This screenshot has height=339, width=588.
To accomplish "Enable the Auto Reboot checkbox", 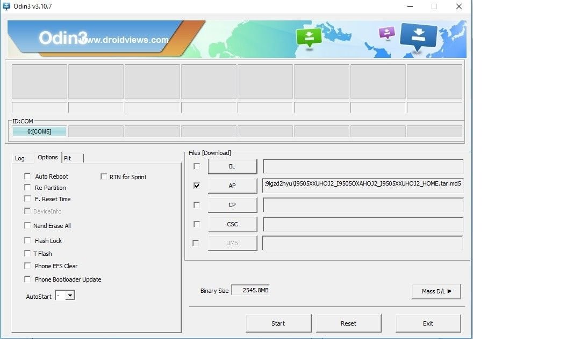I will [x=27, y=176].
